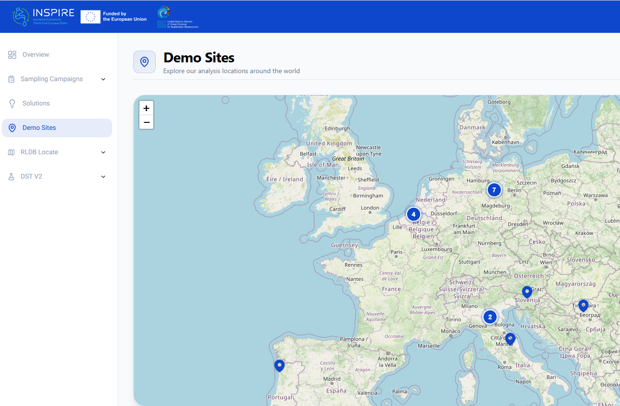Image resolution: width=620 pixels, height=406 pixels.
Task: Click the 'Edinburgh' label on the map
Action: [337, 128]
